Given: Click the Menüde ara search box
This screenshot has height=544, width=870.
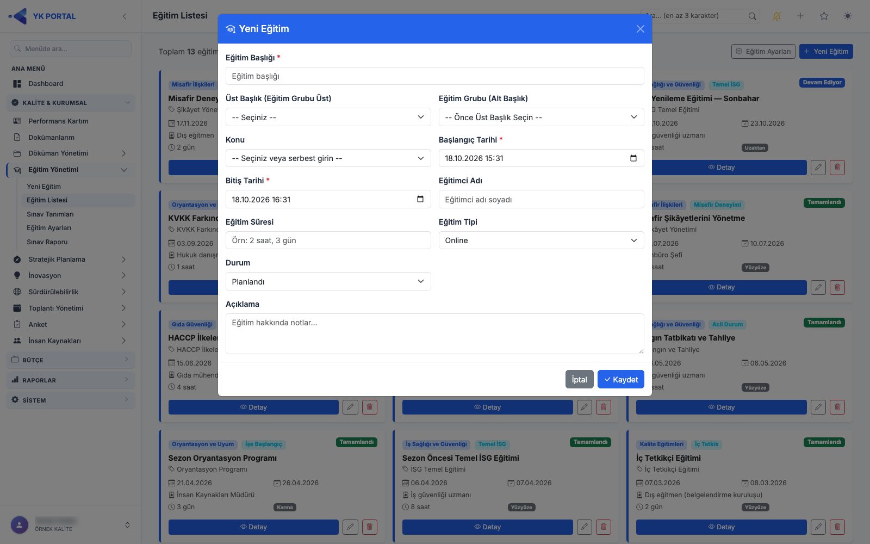Looking at the screenshot, I should pos(71,48).
